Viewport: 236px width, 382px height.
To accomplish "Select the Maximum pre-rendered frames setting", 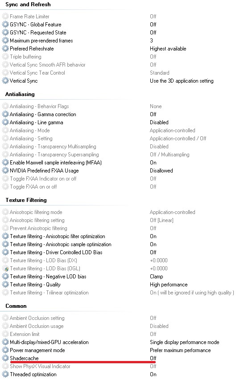I will (x=41, y=41).
